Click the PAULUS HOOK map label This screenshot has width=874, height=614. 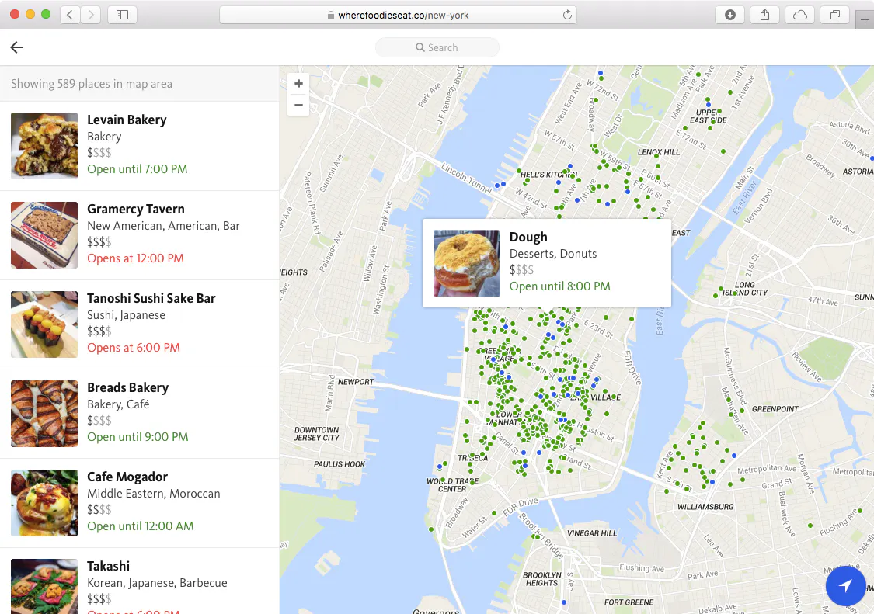pyautogui.click(x=339, y=464)
